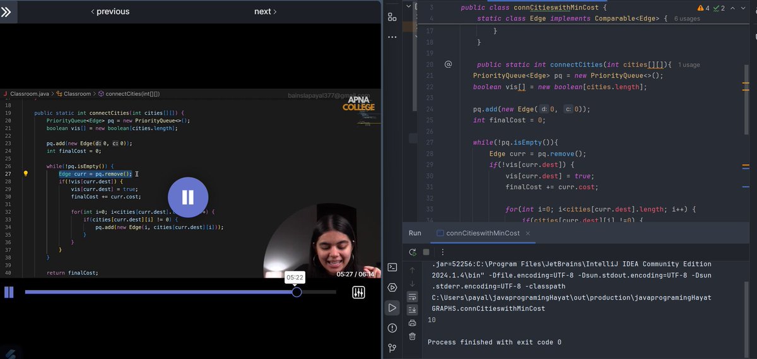This screenshot has width=757, height=359.
Task: Toggle scroll to end in Run console
Action: pos(413,310)
